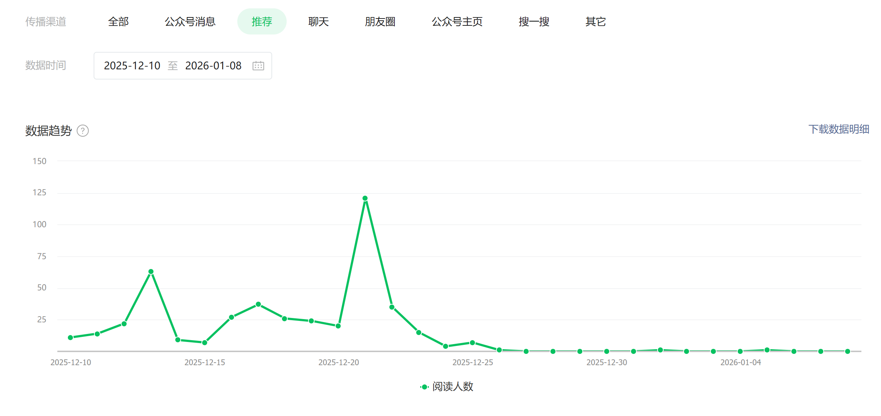Select the 其它 channel tab
The height and width of the screenshot is (416, 881).
pos(595,22)
